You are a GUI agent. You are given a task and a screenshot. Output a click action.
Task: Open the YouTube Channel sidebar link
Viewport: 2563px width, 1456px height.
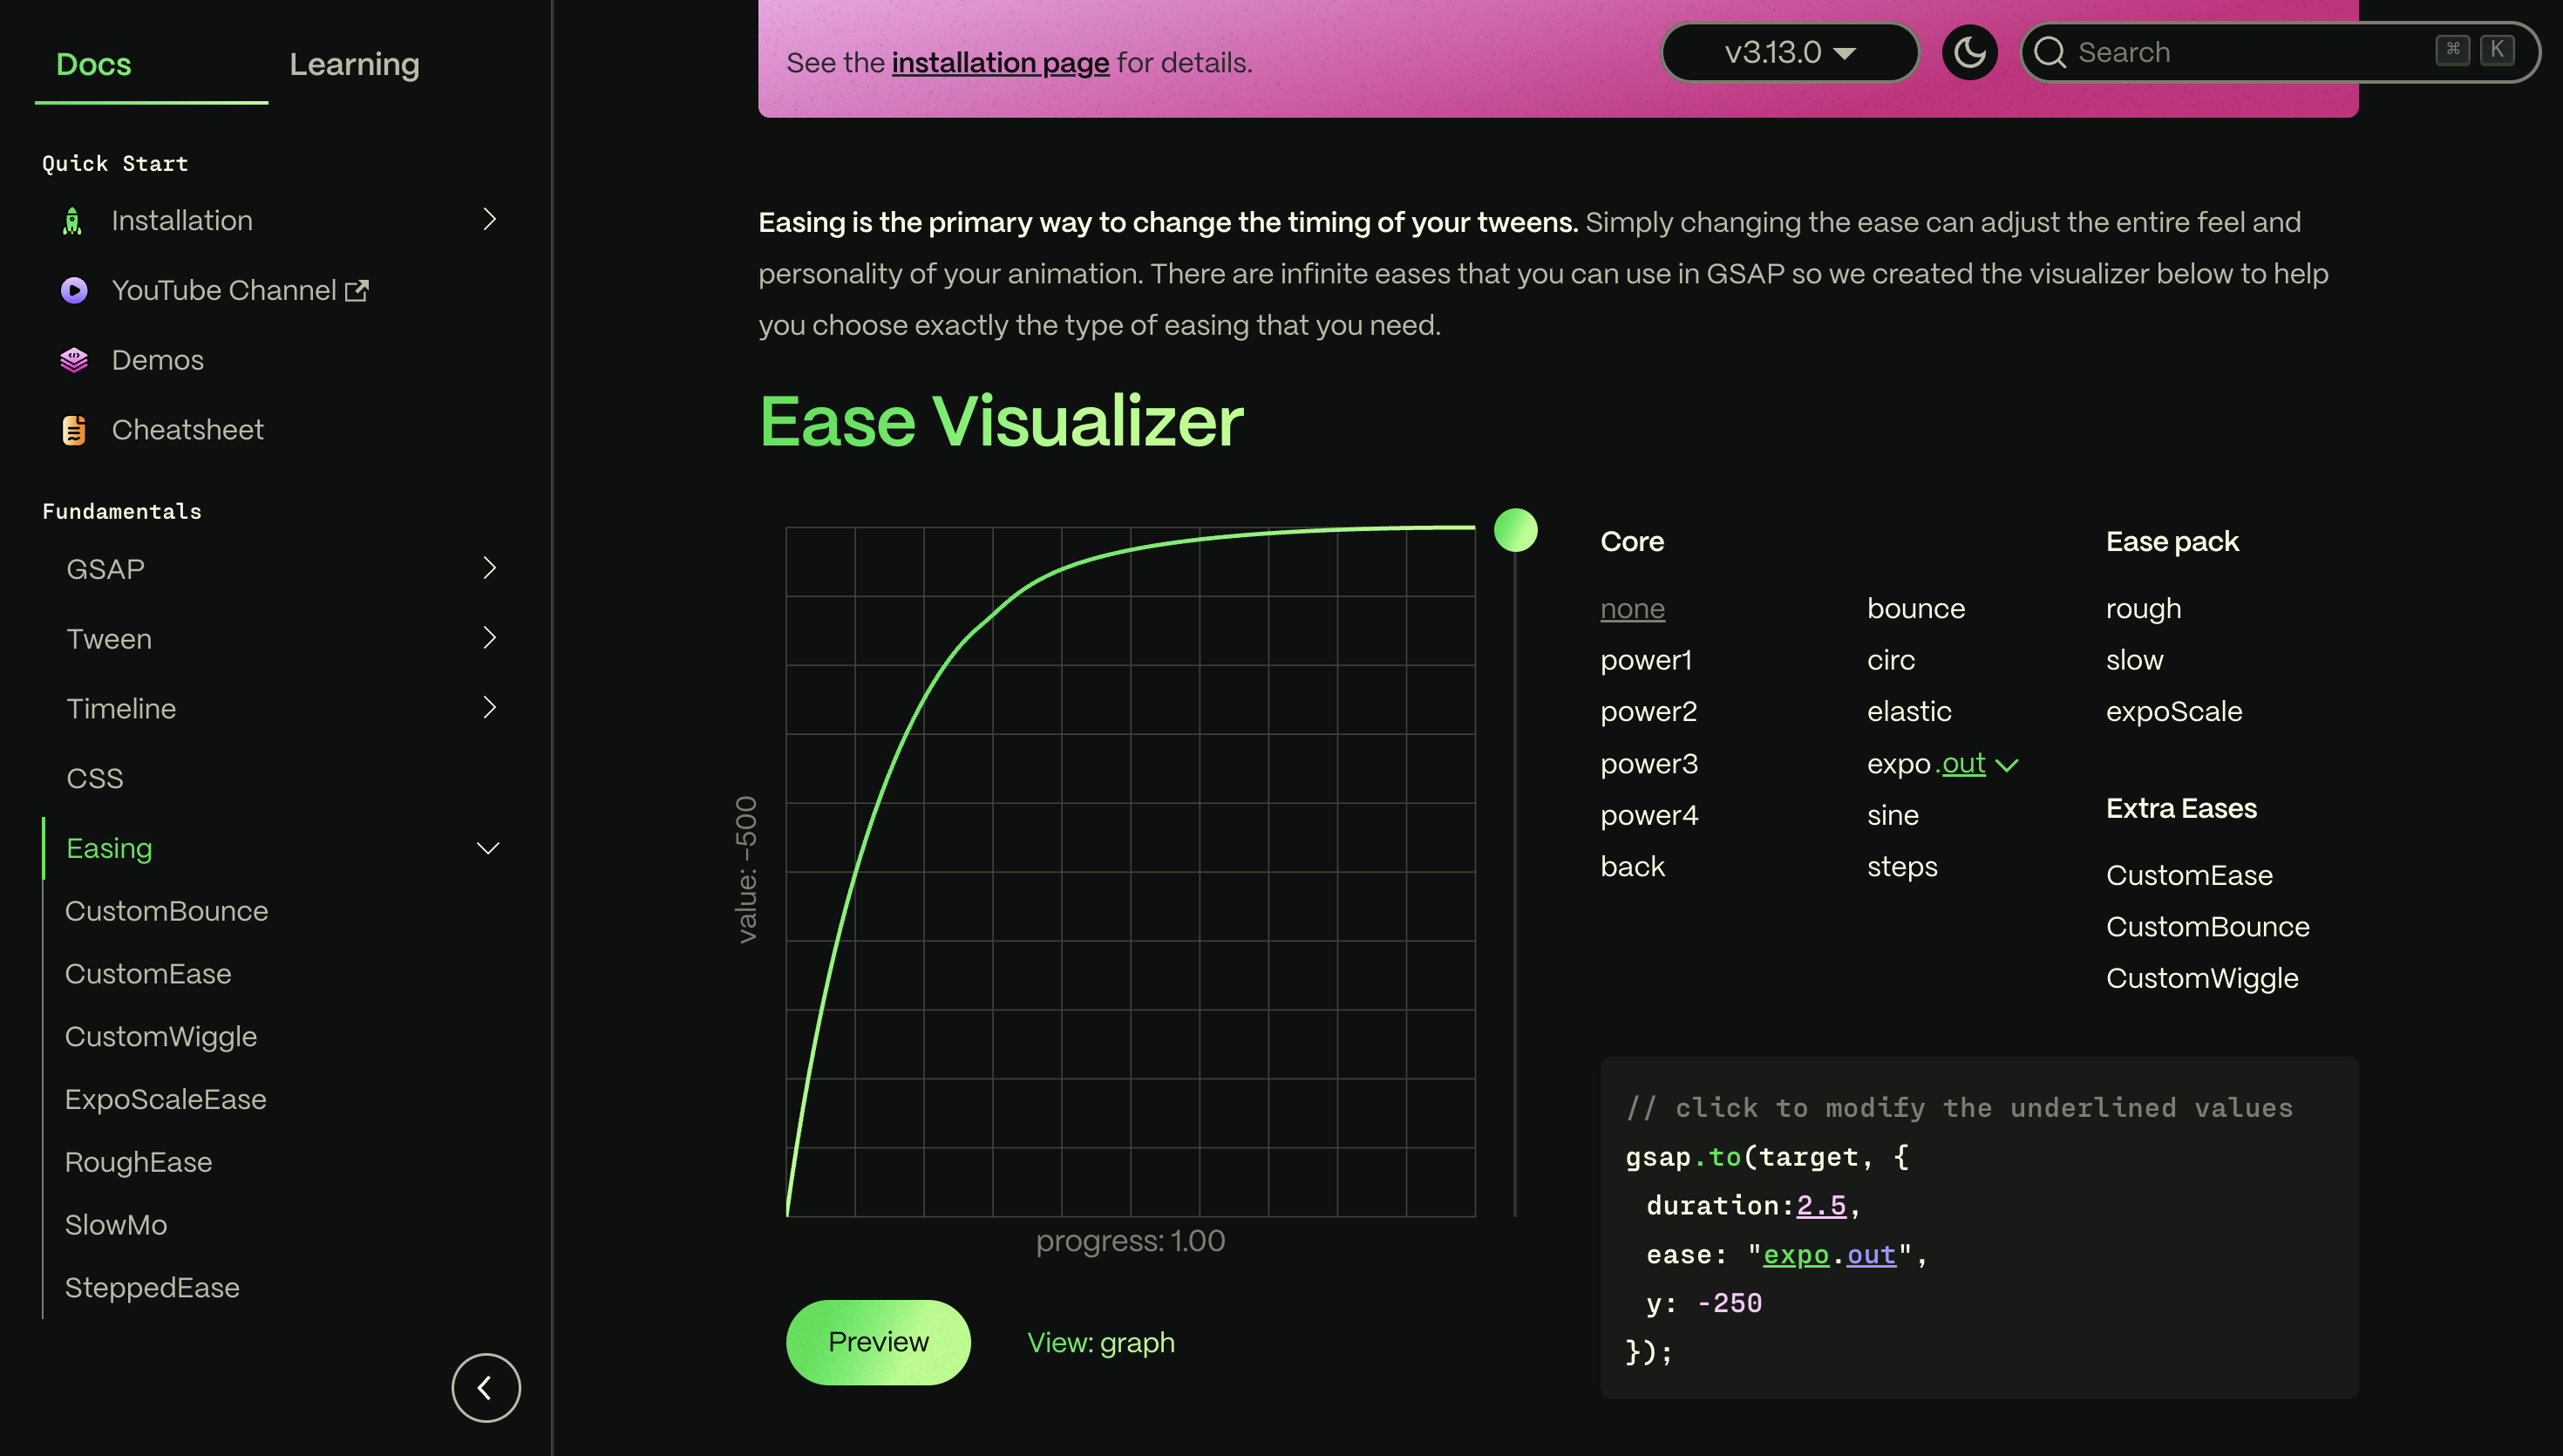[x=224, y=290]
